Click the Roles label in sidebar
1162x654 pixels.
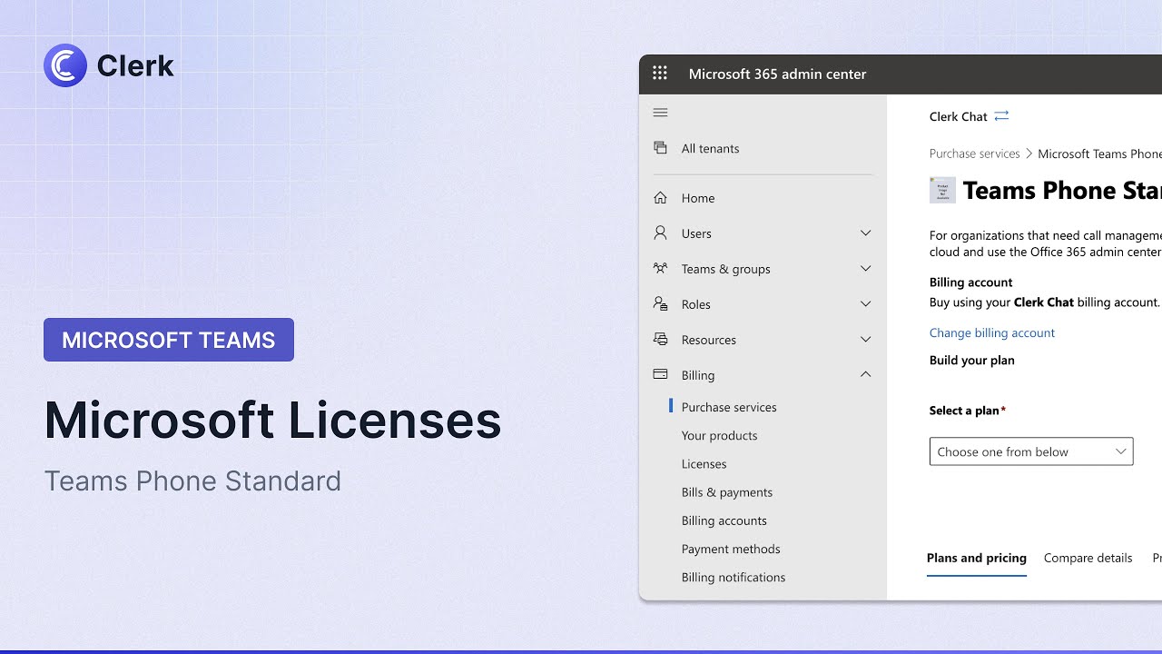pos(695,304)
